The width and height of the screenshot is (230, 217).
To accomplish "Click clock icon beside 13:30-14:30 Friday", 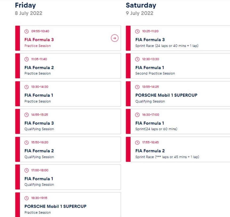I will click(26, 87).
